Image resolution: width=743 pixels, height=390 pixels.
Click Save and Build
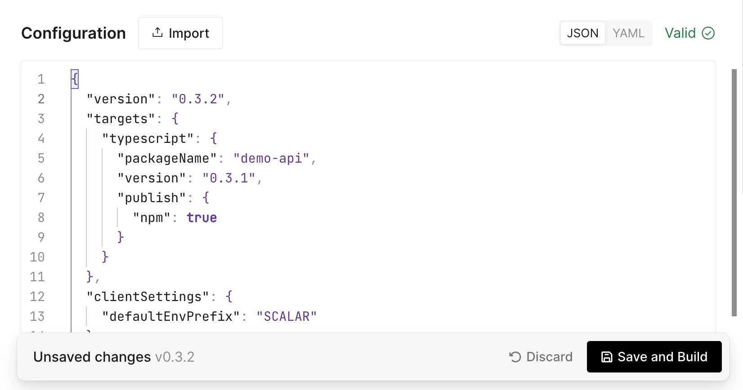pyautogui.click(x=654, y=357)
